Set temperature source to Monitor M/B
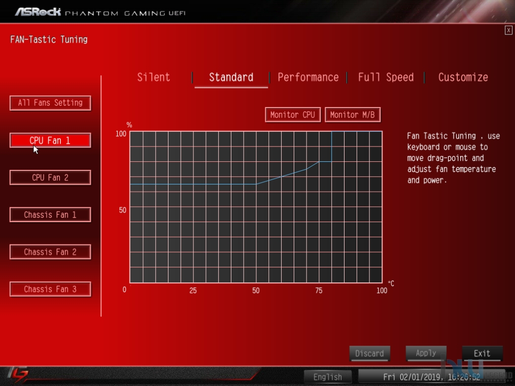The height and width of the screenshot is (386, 515). click(353, 115)
